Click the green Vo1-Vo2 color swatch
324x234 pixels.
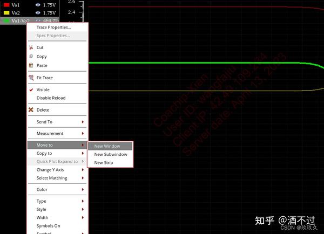pos(6,20)
